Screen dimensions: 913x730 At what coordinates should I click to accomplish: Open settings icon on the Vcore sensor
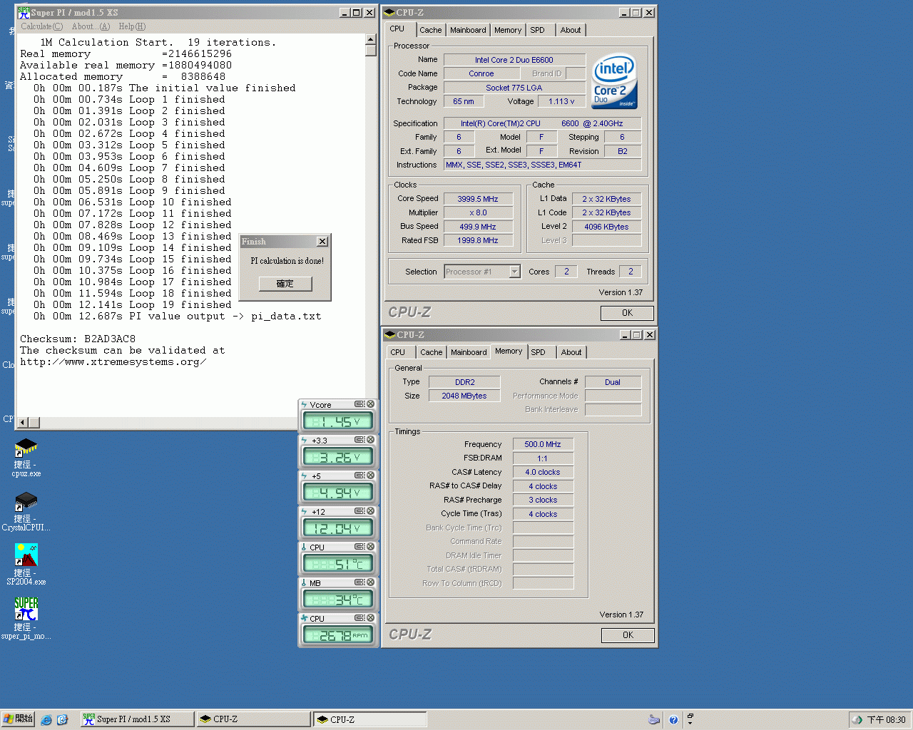359,404
